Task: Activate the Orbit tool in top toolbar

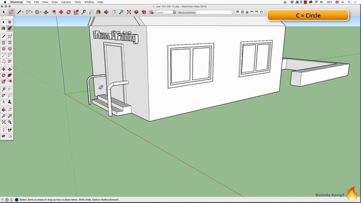Action: 106,12
